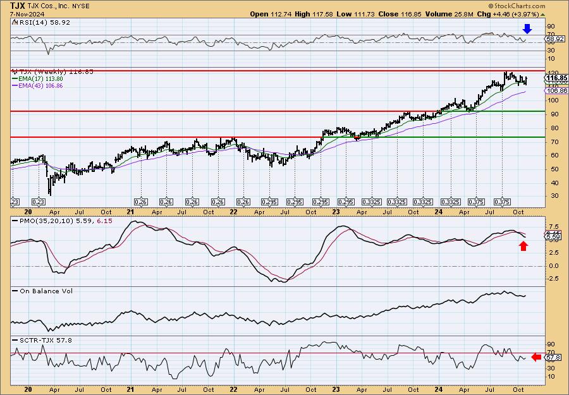This screenshot has width=569, height=395.
Task: Click the 'On Balance Vol' indicator label
Action: click(42, 291)
